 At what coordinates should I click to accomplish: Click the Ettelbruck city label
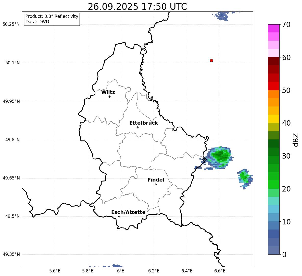click(144, 123)
